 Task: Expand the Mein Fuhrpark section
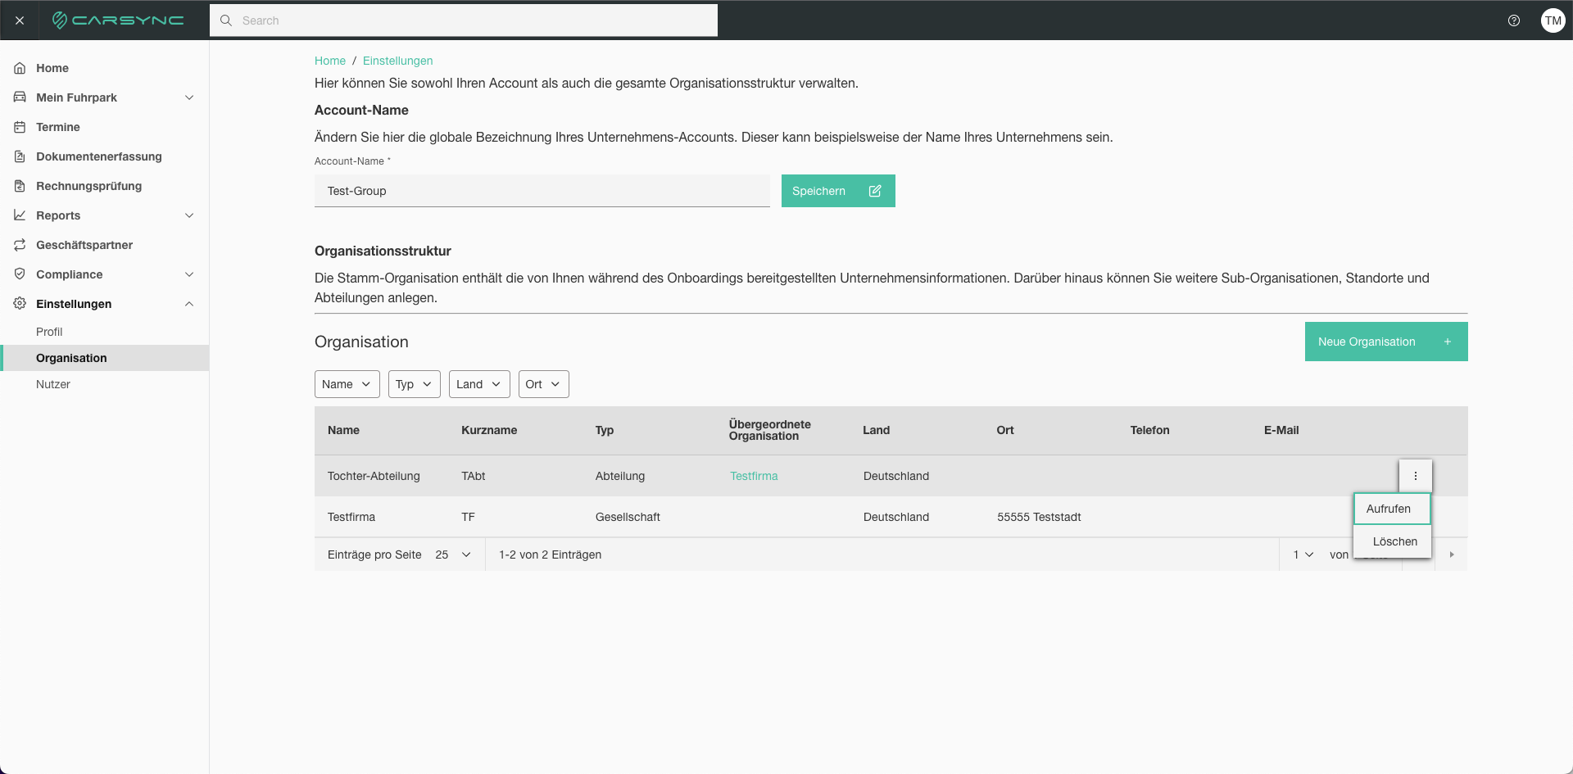(x=189, y=97)
